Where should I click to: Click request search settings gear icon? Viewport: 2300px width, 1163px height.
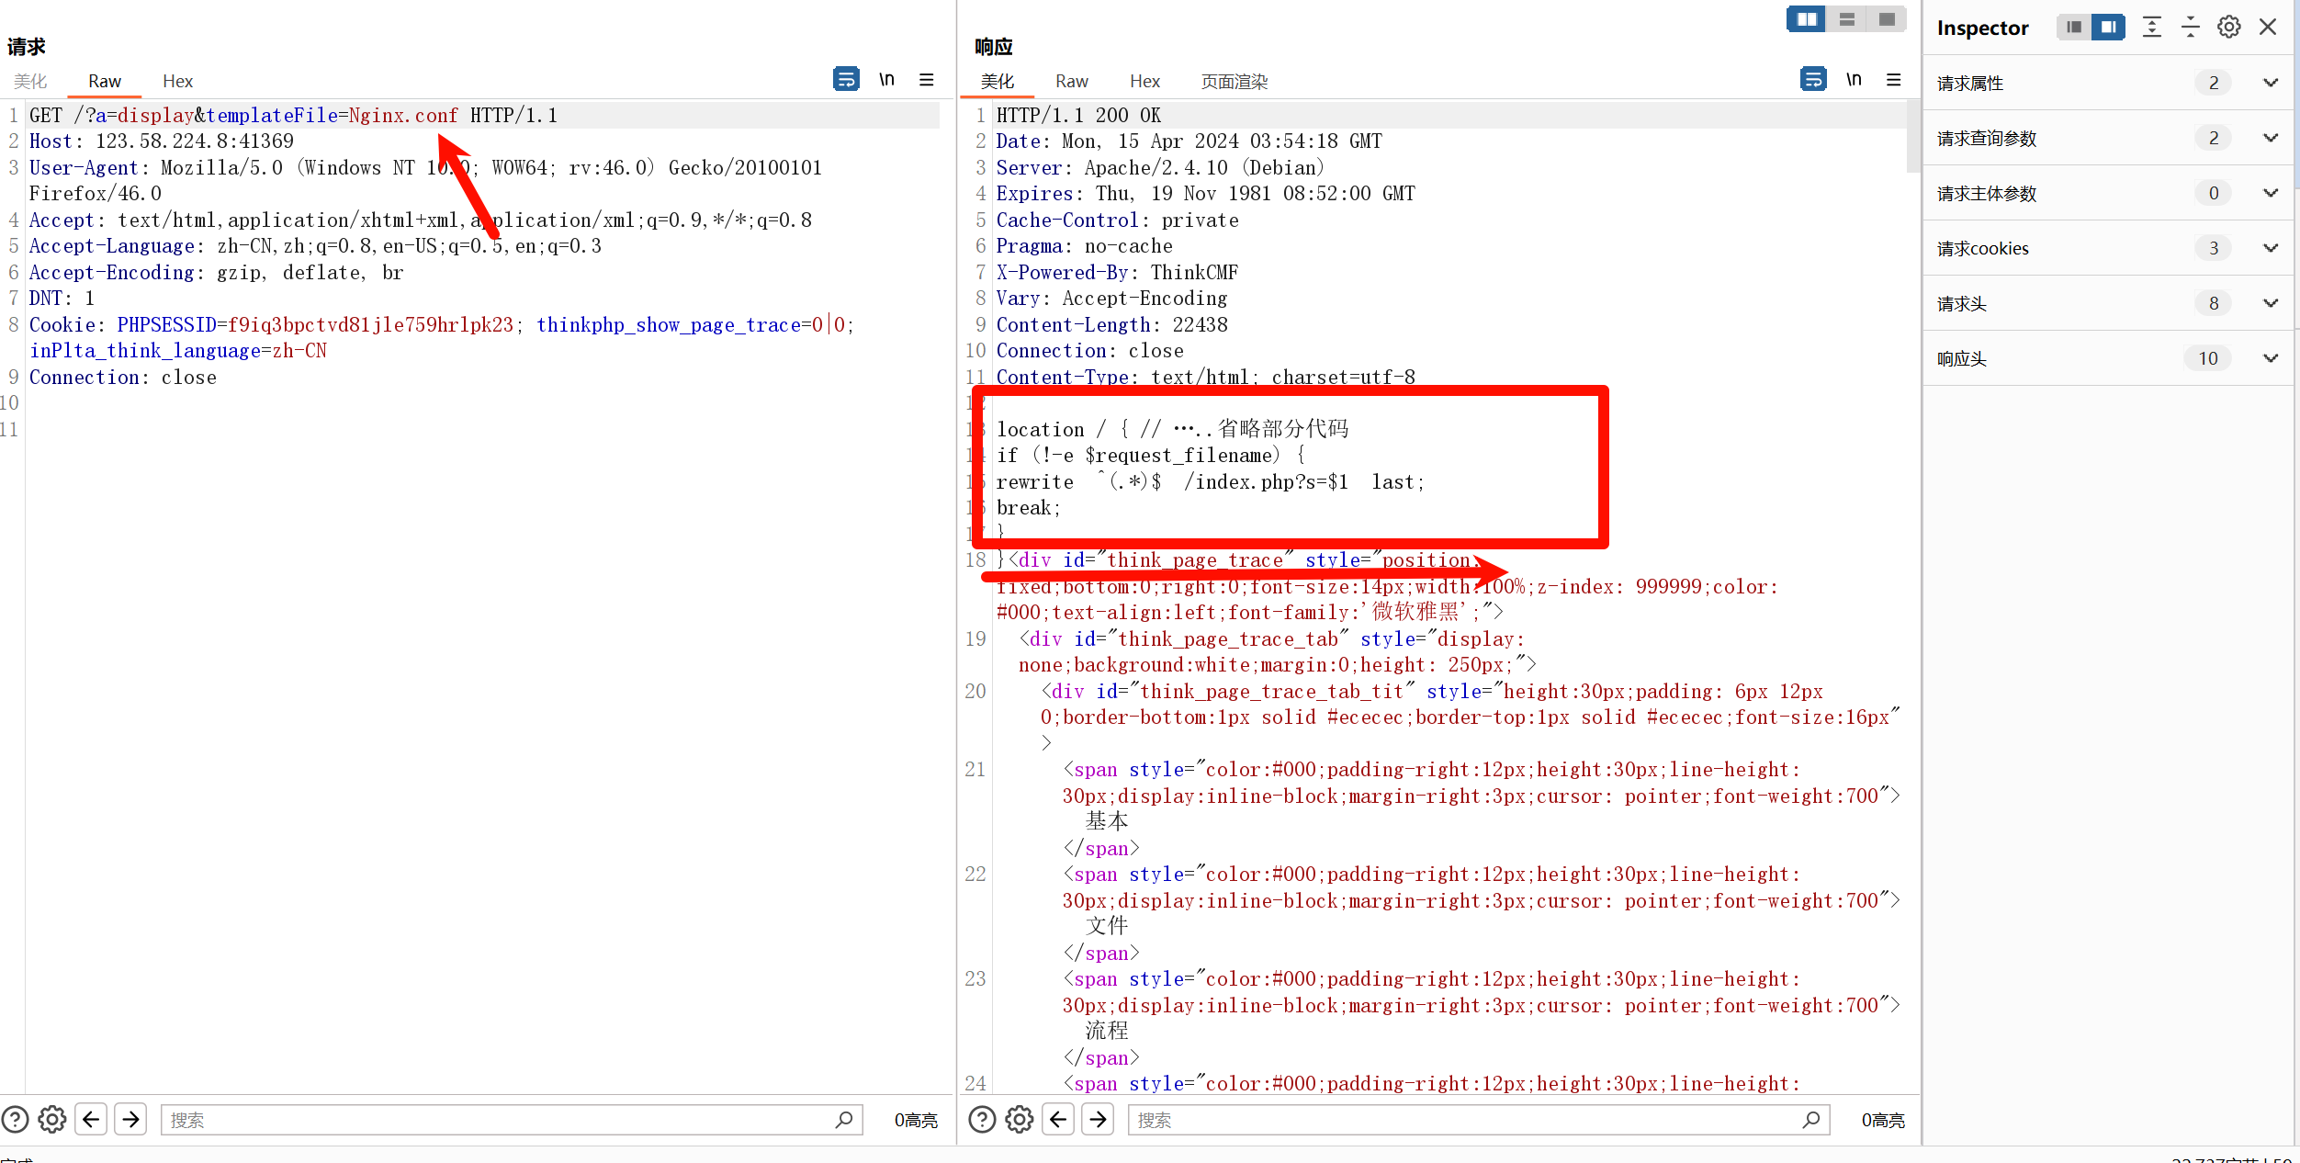[x=52, y=1119]
